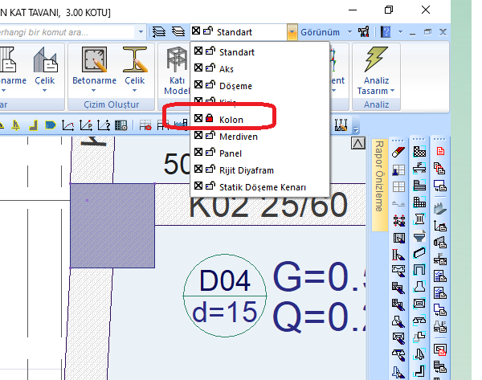Viewport: 482px width, 380px height.
Task: Toggle visibility box of Standart layer row
Action: coord(198,51)
